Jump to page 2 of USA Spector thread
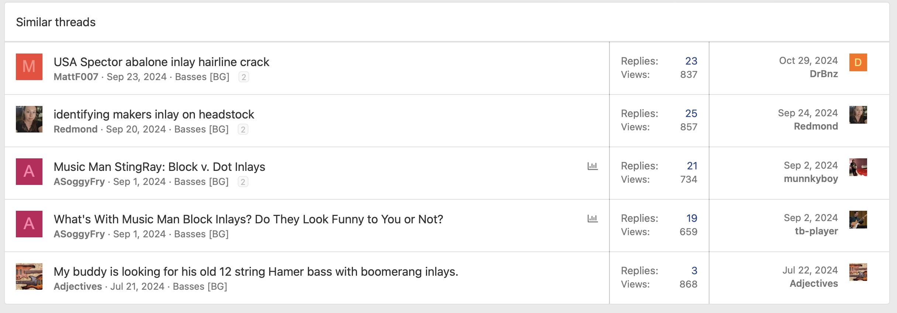 click(x=244, y=77)
